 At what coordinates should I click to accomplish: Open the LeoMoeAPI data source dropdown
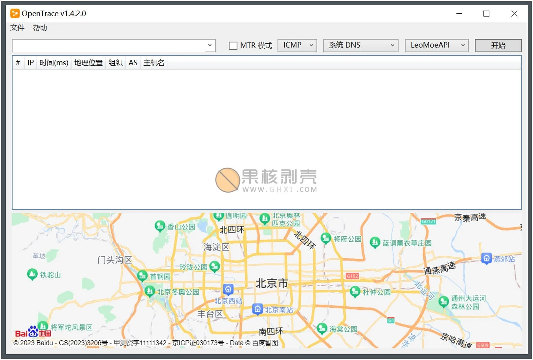(437, 45)
